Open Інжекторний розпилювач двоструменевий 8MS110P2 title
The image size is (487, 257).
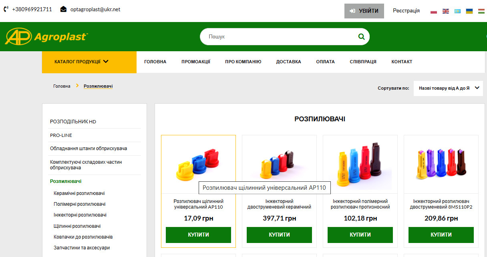pos(441,204)
